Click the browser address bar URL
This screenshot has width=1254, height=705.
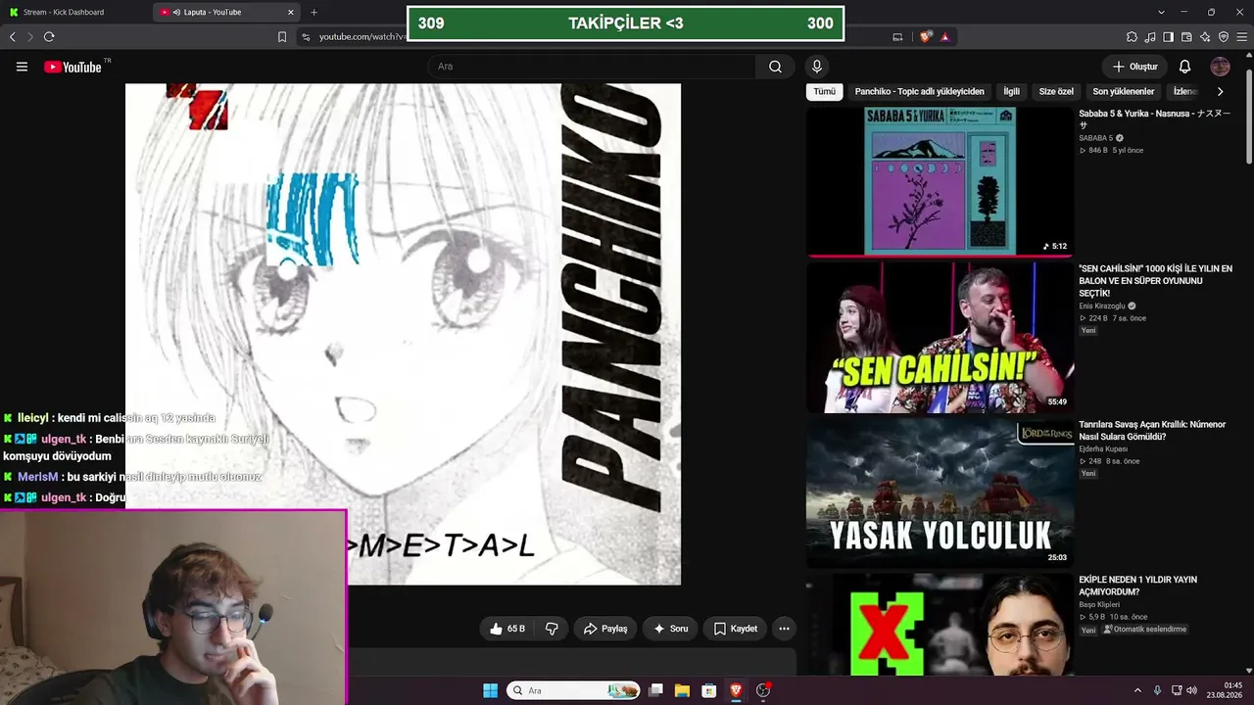[x=362, y=37]
